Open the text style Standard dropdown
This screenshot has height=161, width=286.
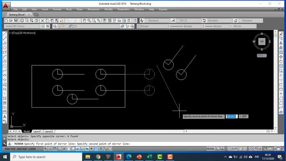tap(157, 21)
